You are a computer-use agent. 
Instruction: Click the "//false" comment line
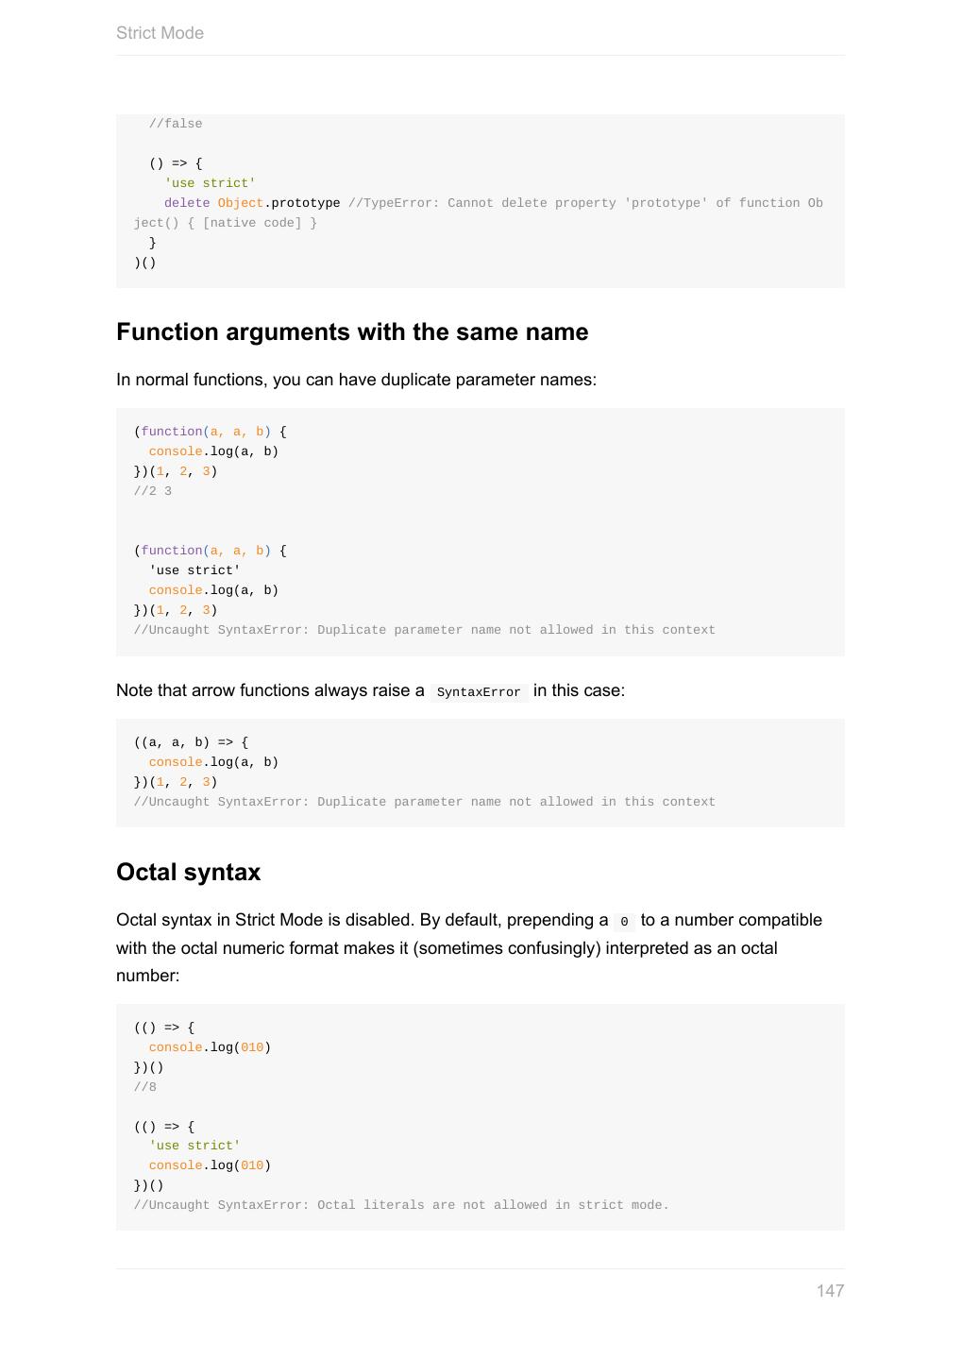176,124
